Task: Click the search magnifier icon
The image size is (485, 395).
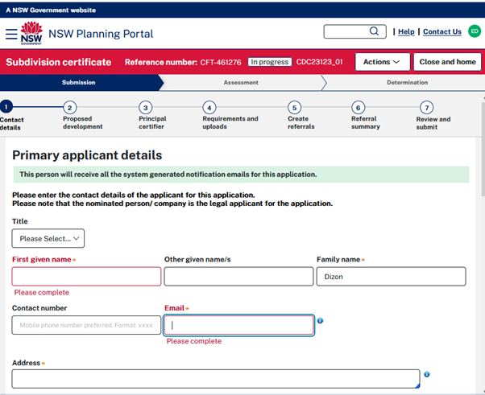Action: coord(375,31)
